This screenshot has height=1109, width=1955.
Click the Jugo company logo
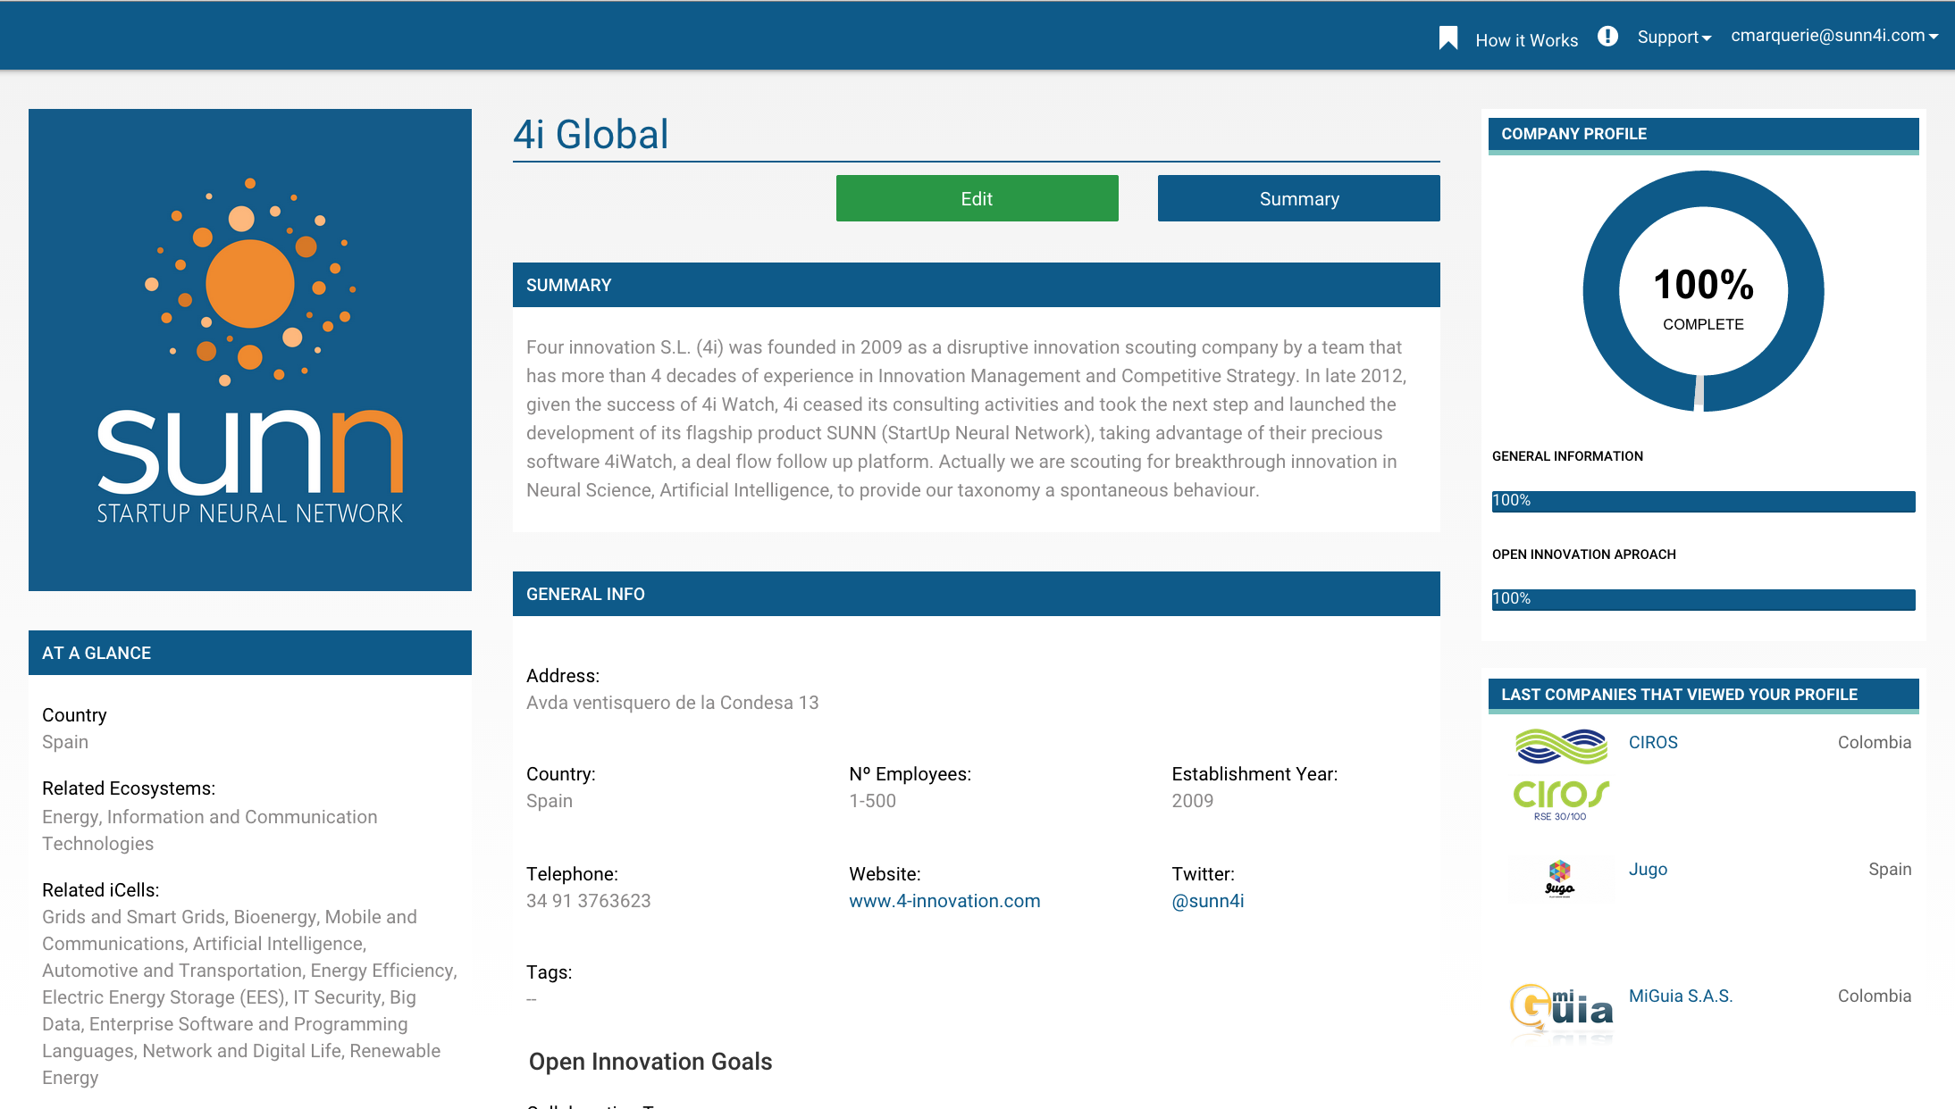tap(1560, 878)
